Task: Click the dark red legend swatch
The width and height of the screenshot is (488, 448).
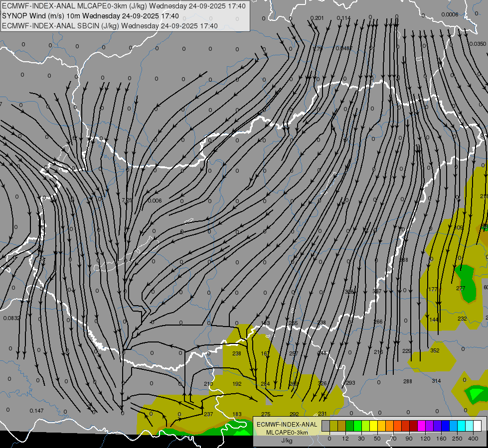Action: [414, 426]
